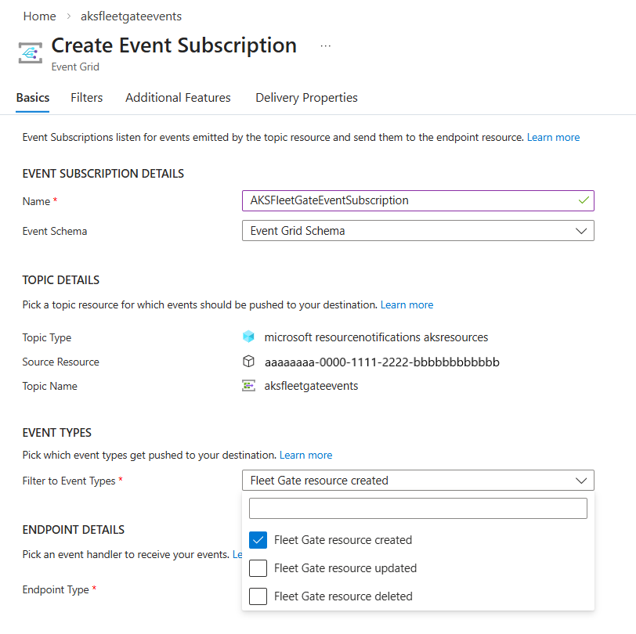Click Learn more under Topic Details
636x634 pixels.
coord(407,304)
